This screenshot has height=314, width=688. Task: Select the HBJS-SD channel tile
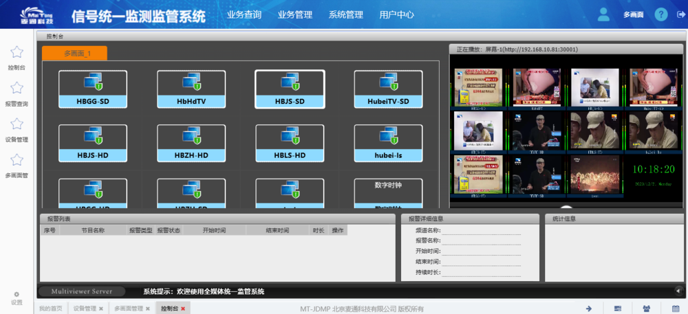tap(290, 89)
